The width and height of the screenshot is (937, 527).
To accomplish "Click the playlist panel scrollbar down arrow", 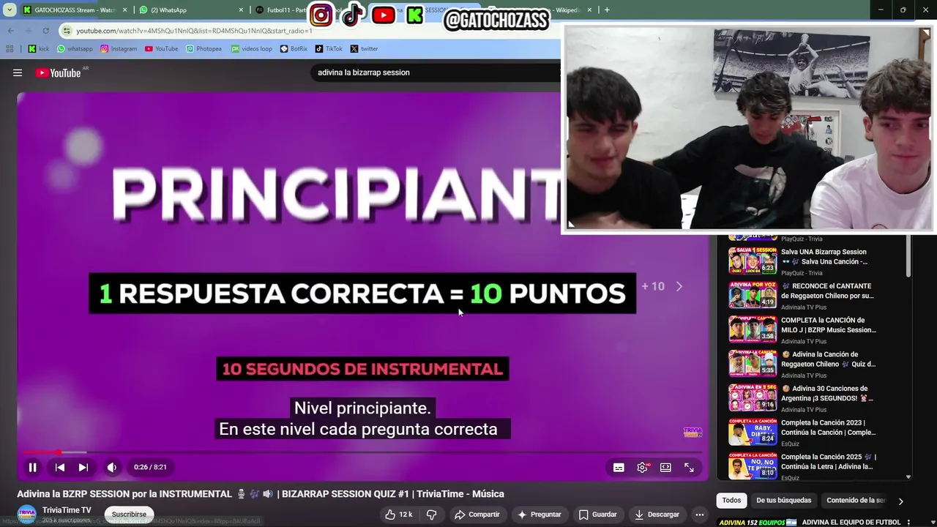I will [x=908, y=477].
